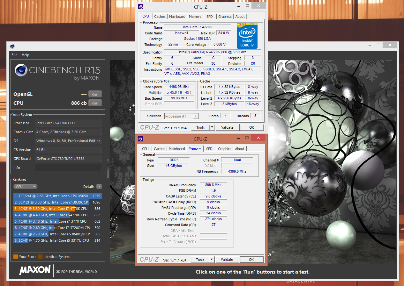Open Processor #1 selection dropdown
This screenshot has height=286, width=404.
[181, 116]
